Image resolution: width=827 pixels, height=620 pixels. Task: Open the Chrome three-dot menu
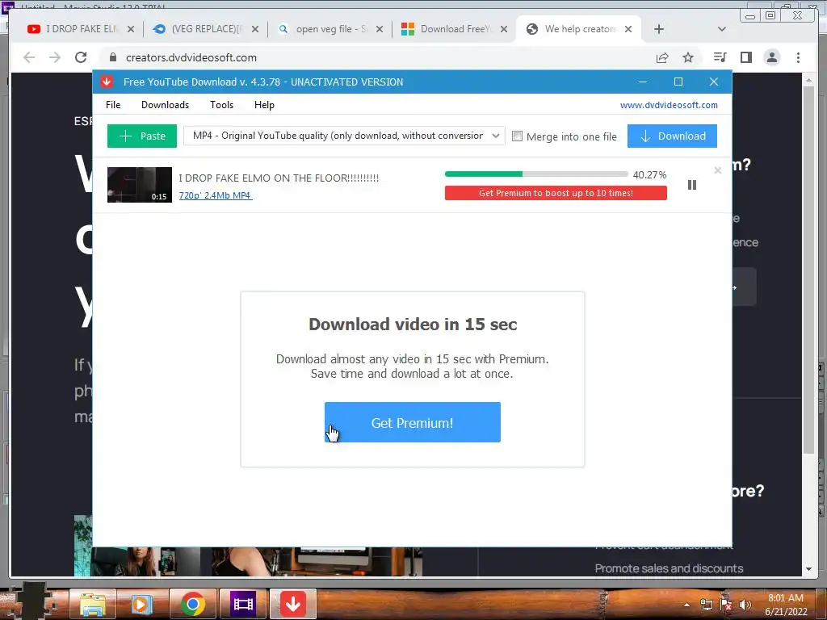pyautogui.click(x=798, y=57)
